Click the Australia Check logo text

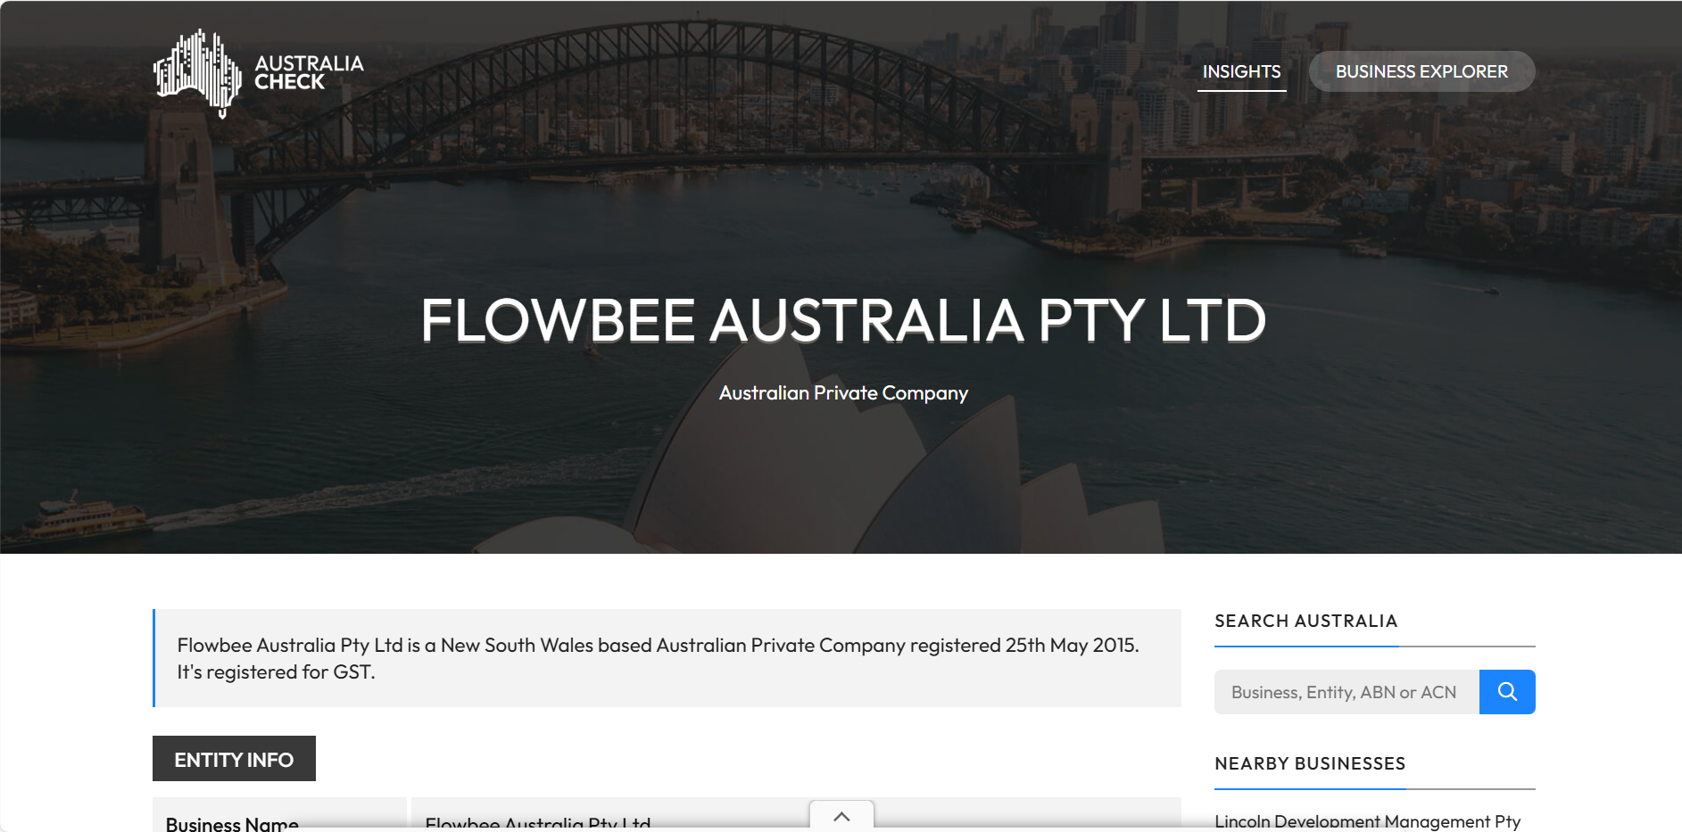tap(309, 72)
